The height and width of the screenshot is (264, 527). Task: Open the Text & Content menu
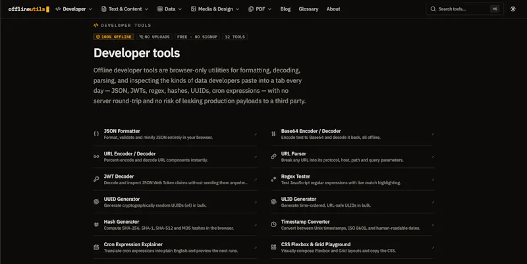tap(125, 9)
